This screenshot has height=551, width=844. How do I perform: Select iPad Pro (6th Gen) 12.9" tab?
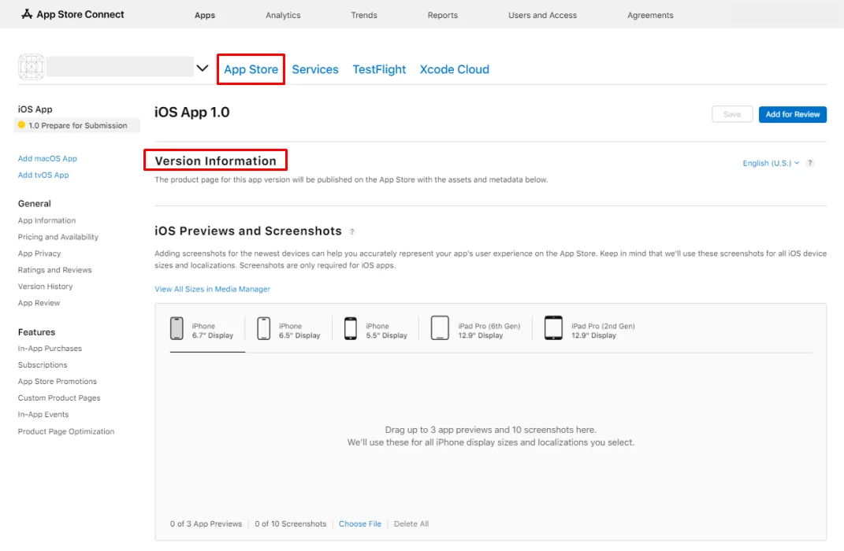475,329
